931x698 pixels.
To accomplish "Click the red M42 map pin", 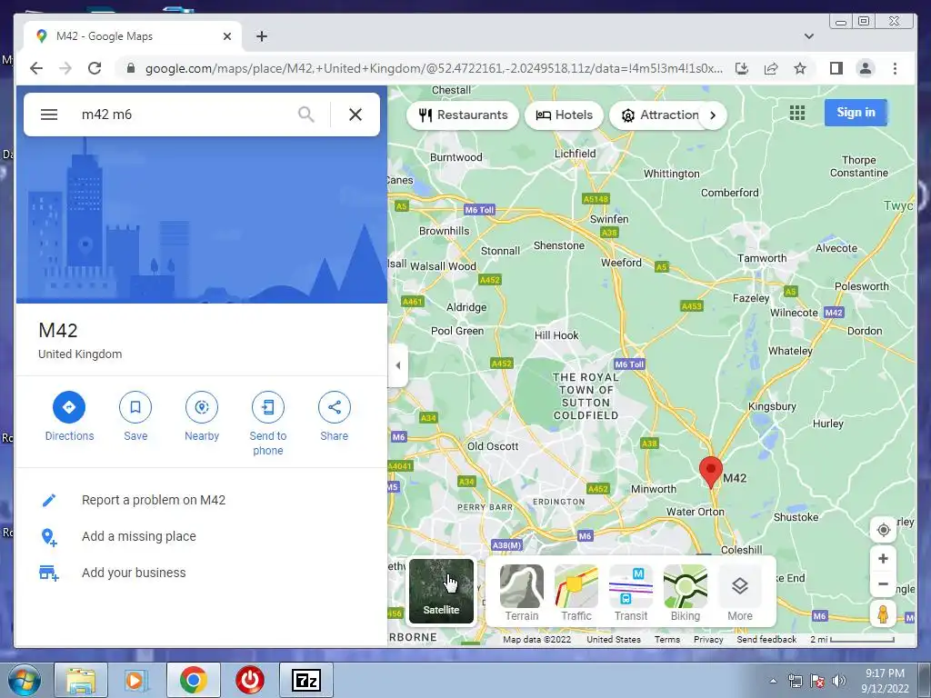I will (711, 473).
